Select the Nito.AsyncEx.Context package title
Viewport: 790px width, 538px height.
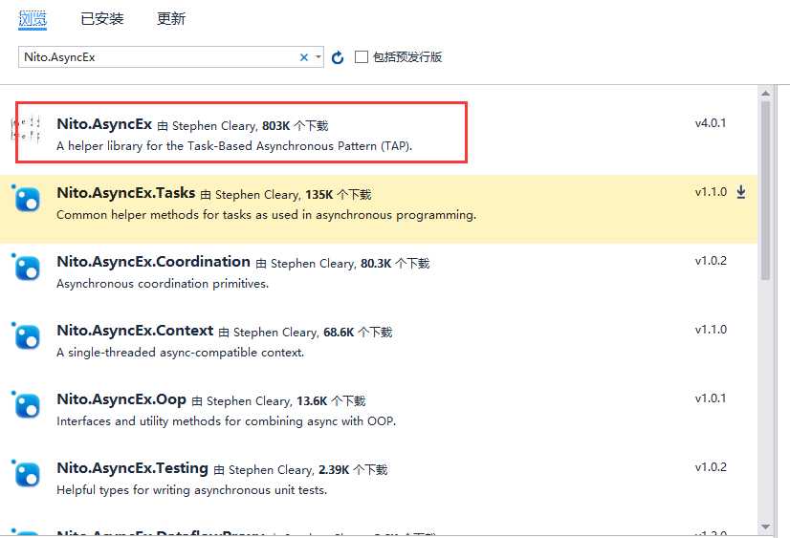135,331
